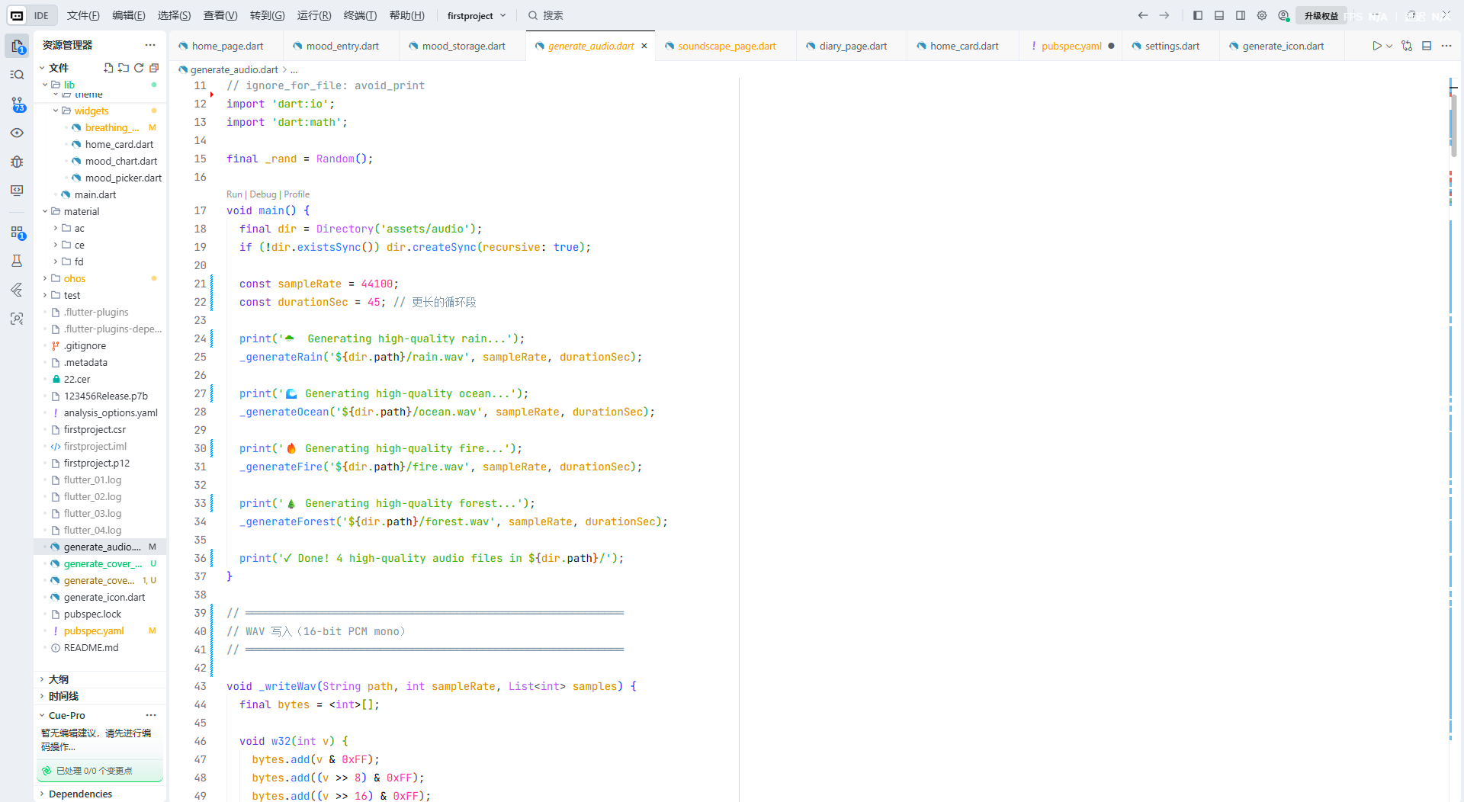Toggle the secondary right sidebar
This screenshot has height=802, width=1464.
point(1241,15)
